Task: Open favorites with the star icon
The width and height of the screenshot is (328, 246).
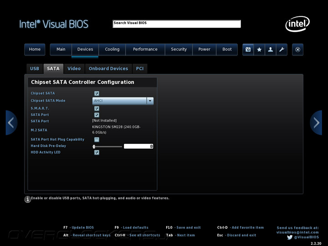Action: point(259,50)
